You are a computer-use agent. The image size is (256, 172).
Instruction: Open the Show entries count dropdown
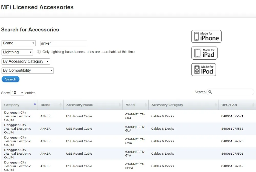pyautogui.click(x=17, y=93)
